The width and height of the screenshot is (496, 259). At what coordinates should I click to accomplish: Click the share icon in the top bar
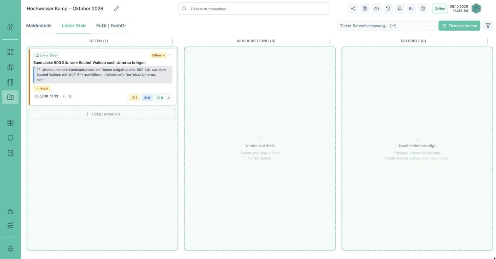[x=353, y=9]
